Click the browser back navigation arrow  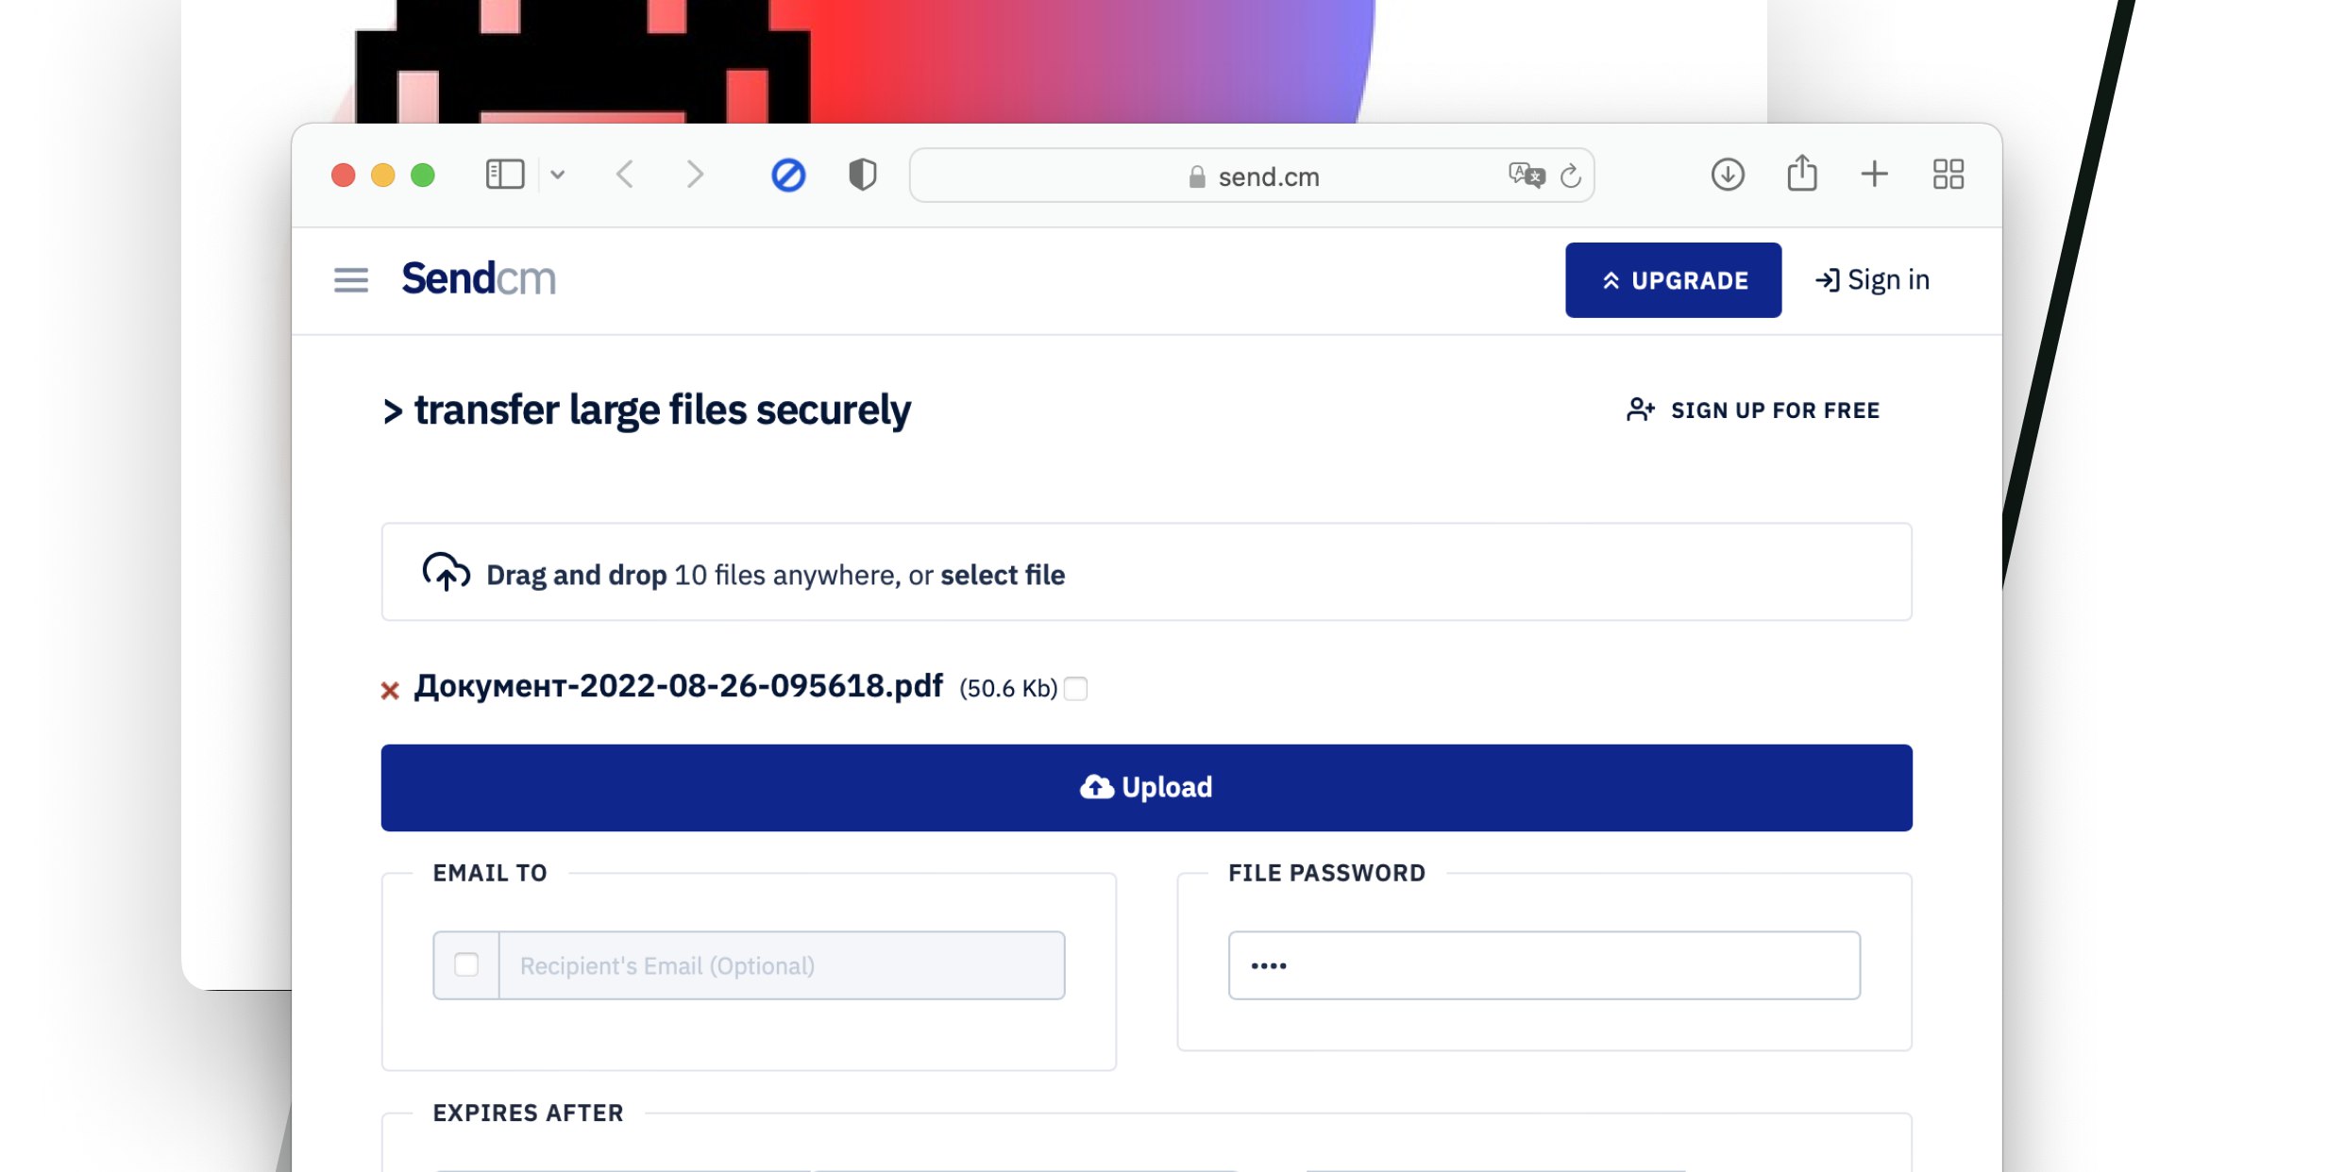tap(628, 175)
